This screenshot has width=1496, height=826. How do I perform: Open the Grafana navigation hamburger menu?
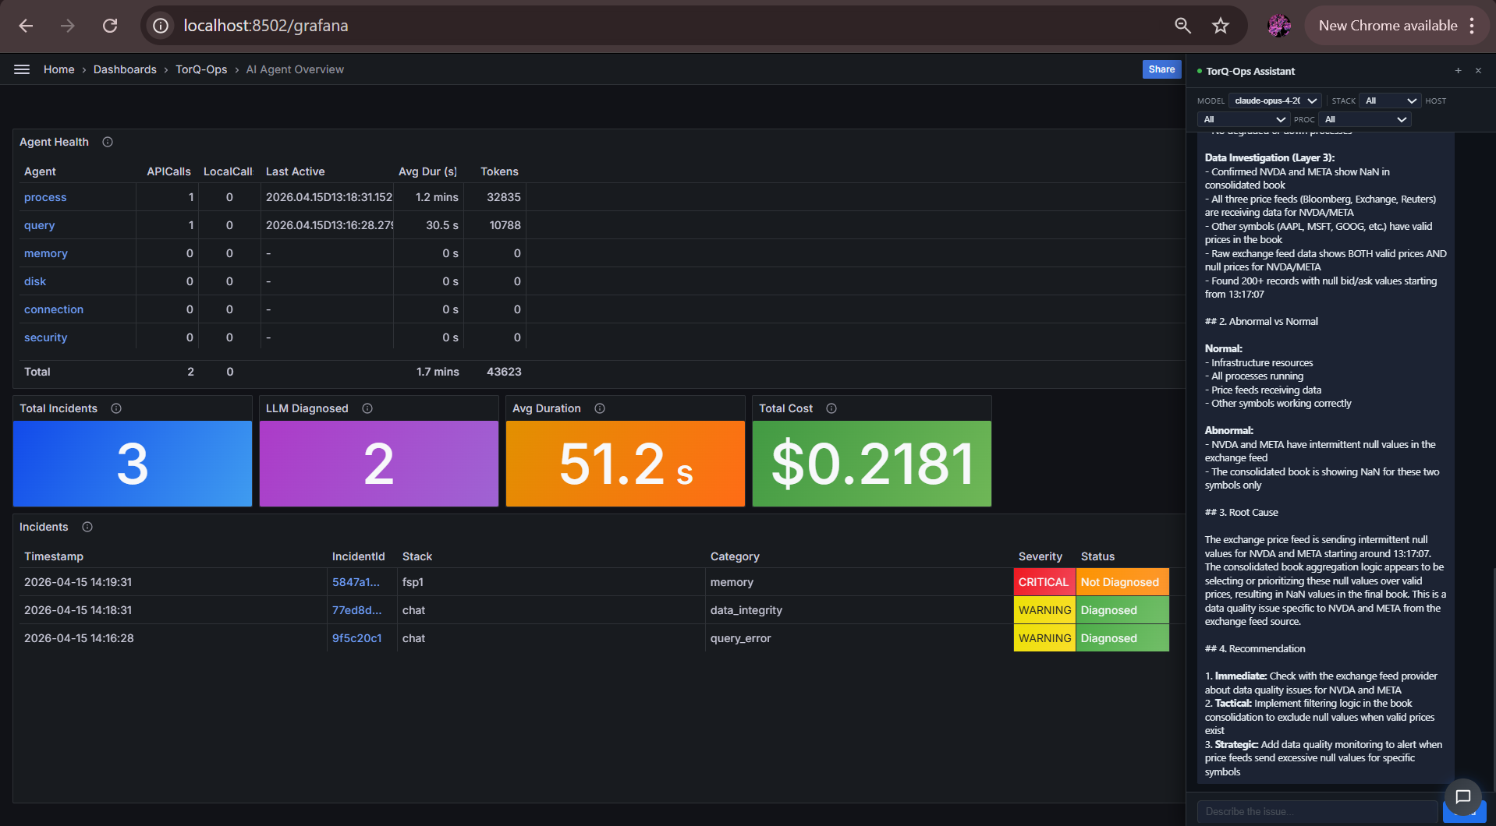pos(22,69)
